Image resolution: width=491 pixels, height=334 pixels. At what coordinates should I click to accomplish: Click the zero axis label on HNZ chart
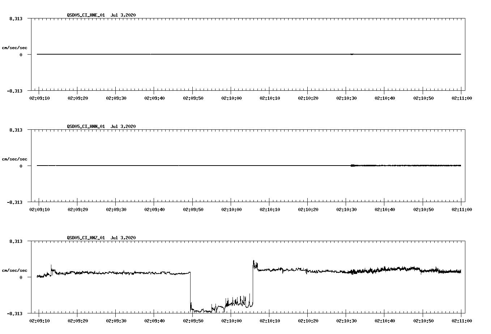tap(21, 277)
